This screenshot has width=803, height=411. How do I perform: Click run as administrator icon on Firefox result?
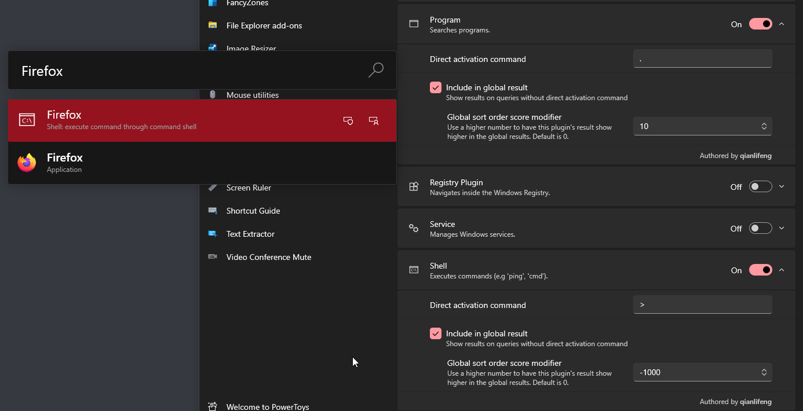coord(348,120)
